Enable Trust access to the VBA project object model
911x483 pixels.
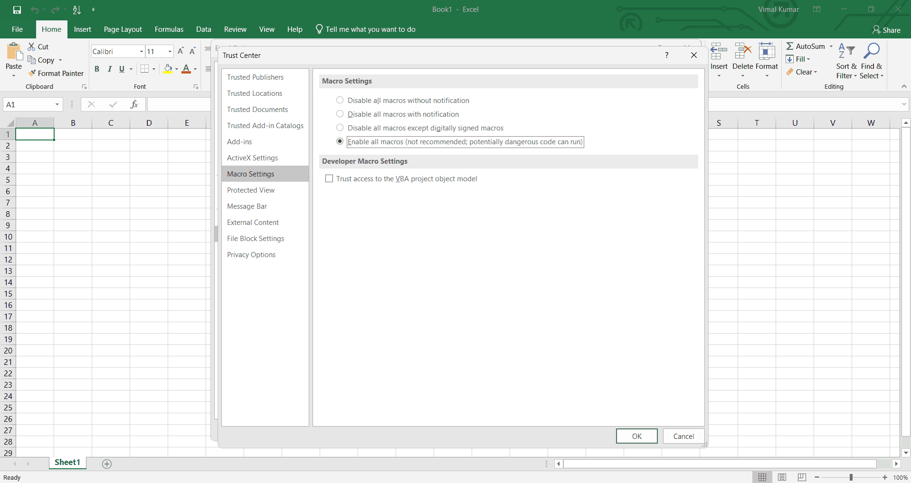tap(329, 178)
